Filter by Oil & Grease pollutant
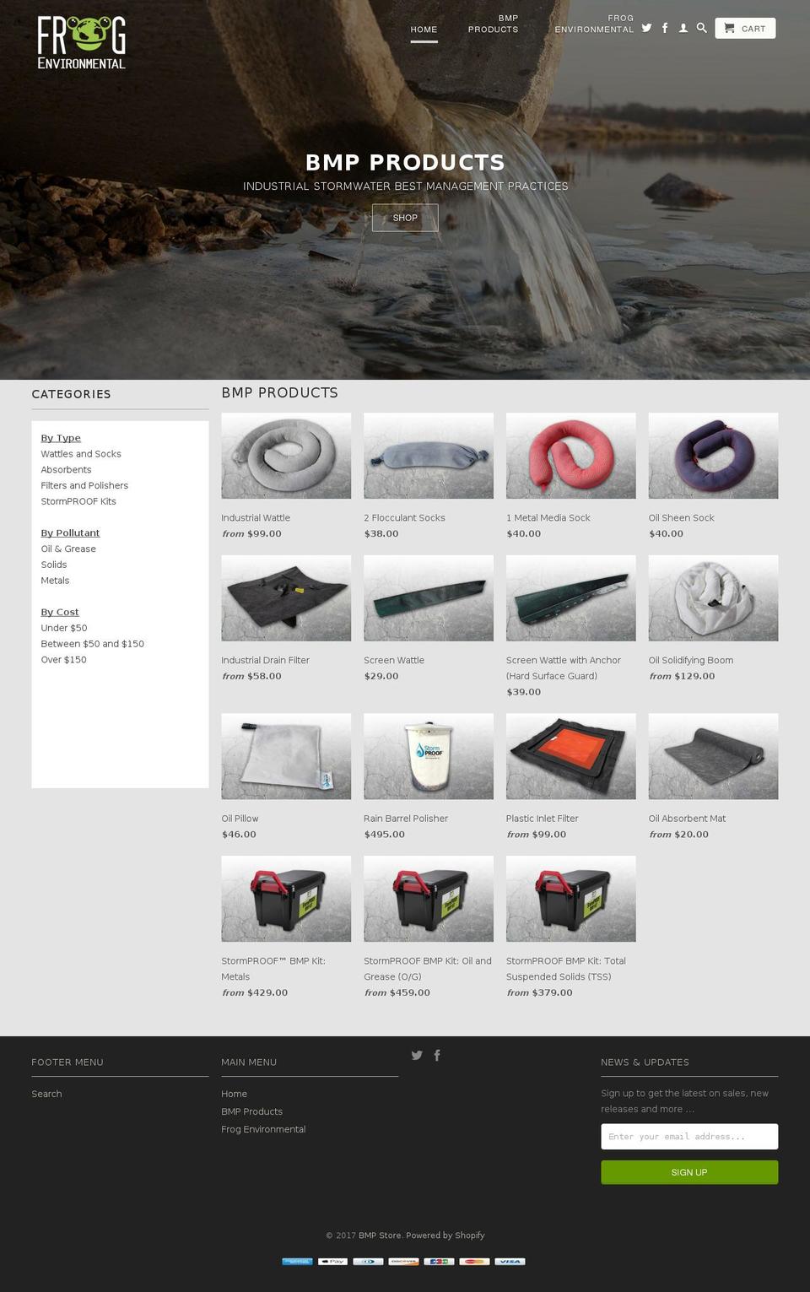The height and width of the screenshot is (1292, 810). pos(68,549)
